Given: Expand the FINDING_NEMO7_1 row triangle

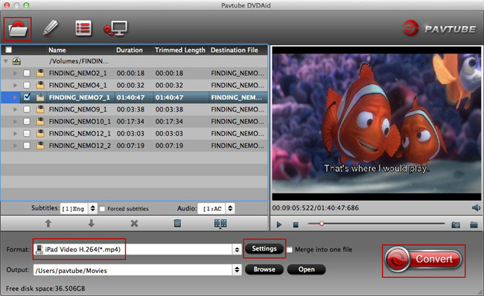Looking at the screenshot, I should [x=15, y=97].
